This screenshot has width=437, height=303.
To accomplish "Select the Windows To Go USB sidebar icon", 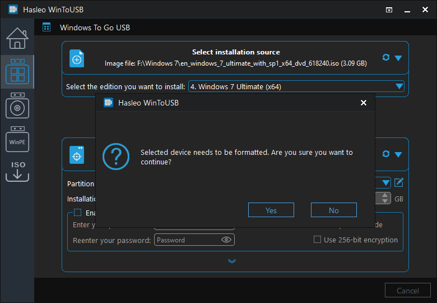I will click(x=17, y=71).
